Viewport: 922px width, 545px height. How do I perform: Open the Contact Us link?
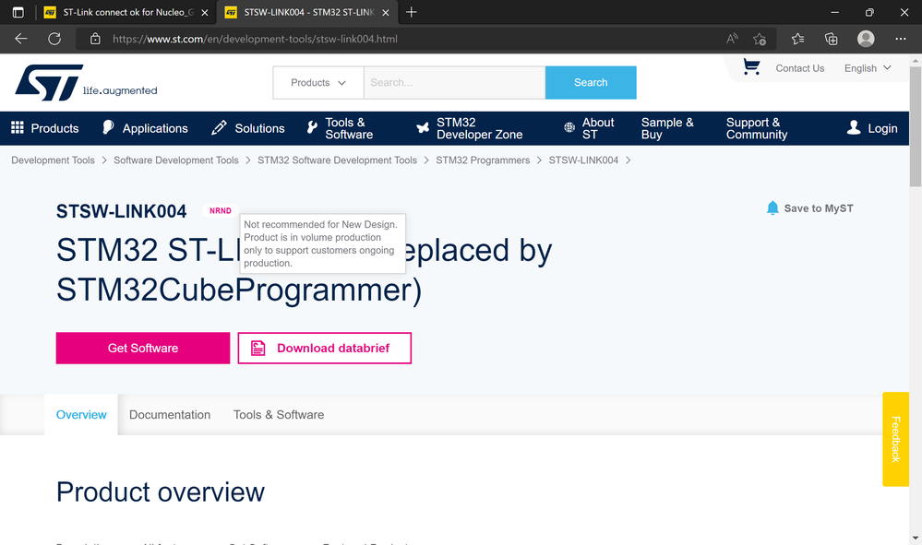(799, 68)
